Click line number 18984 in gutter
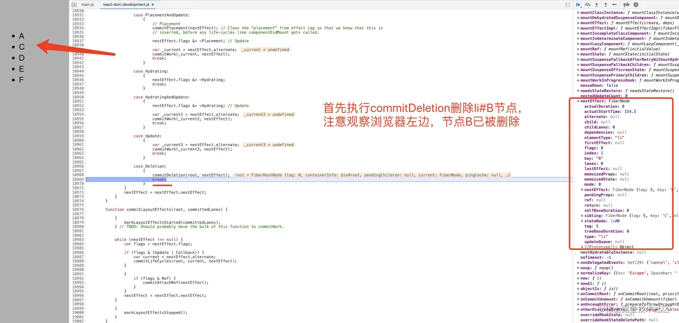The image size is (679, 323). (78, 244)
